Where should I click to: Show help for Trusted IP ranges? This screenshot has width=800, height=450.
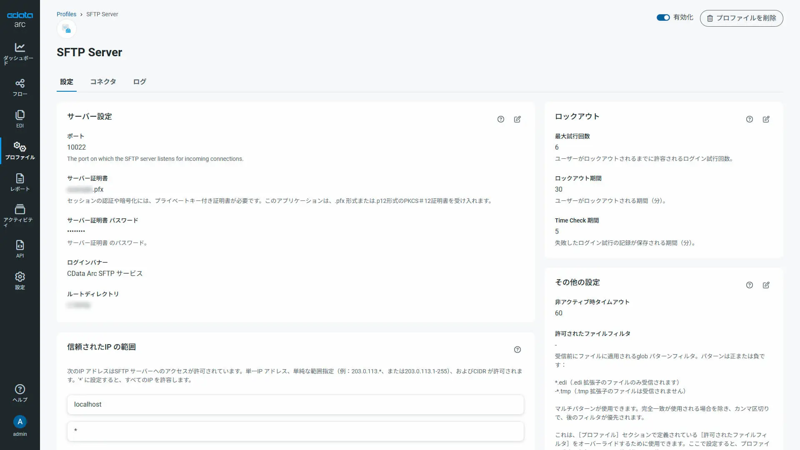click(x=517, y=350)
